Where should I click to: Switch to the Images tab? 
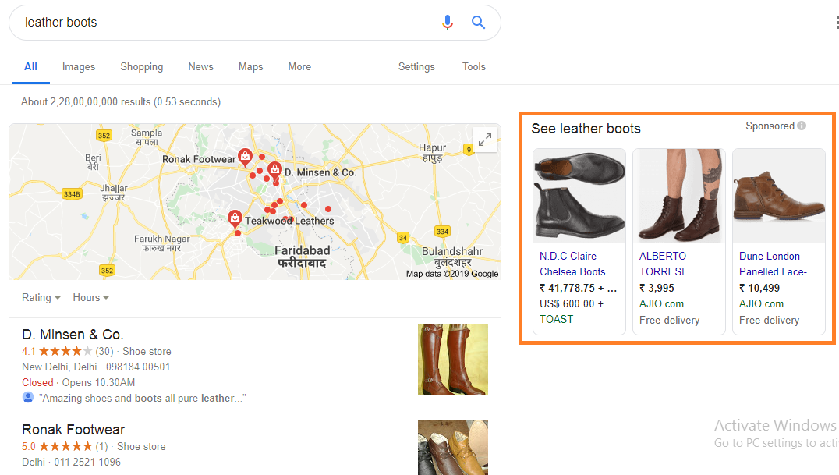coord(79,67)
